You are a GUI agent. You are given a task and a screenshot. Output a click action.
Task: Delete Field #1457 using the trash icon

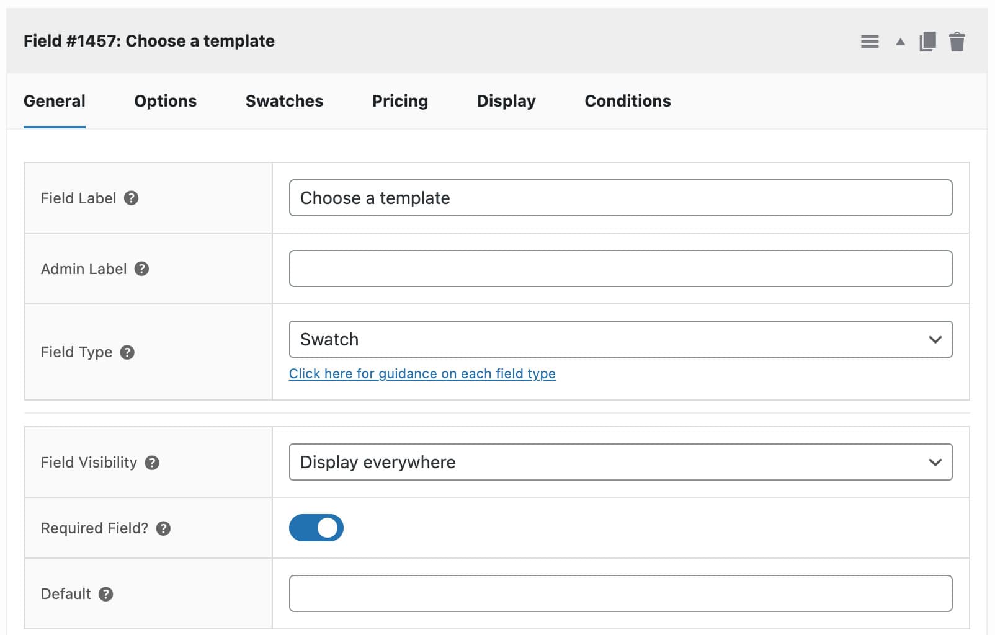click(957, 41)
